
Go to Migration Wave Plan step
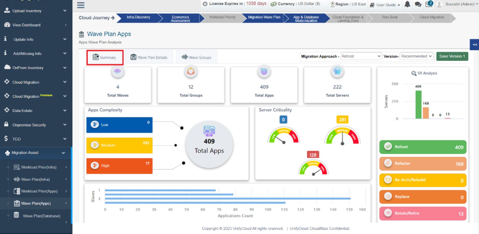[x=264, y=17]
